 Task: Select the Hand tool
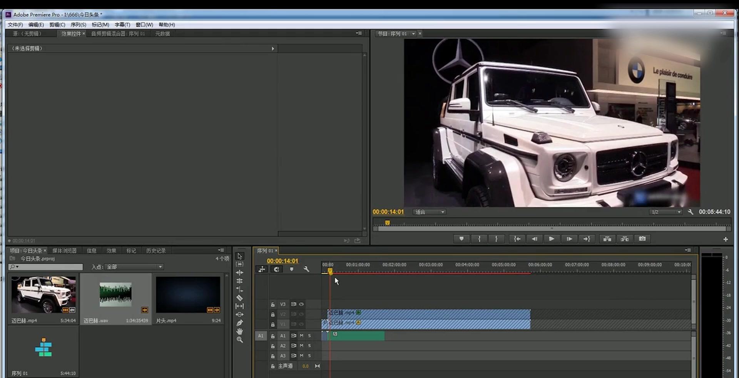240,331
